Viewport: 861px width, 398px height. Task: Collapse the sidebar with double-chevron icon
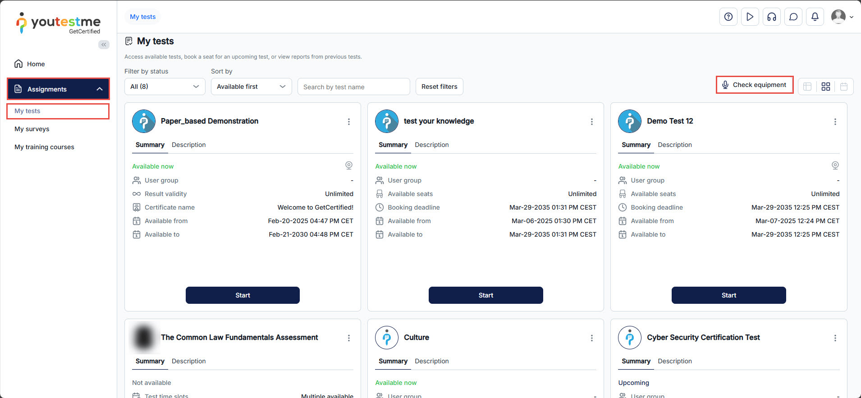point(104,45)
